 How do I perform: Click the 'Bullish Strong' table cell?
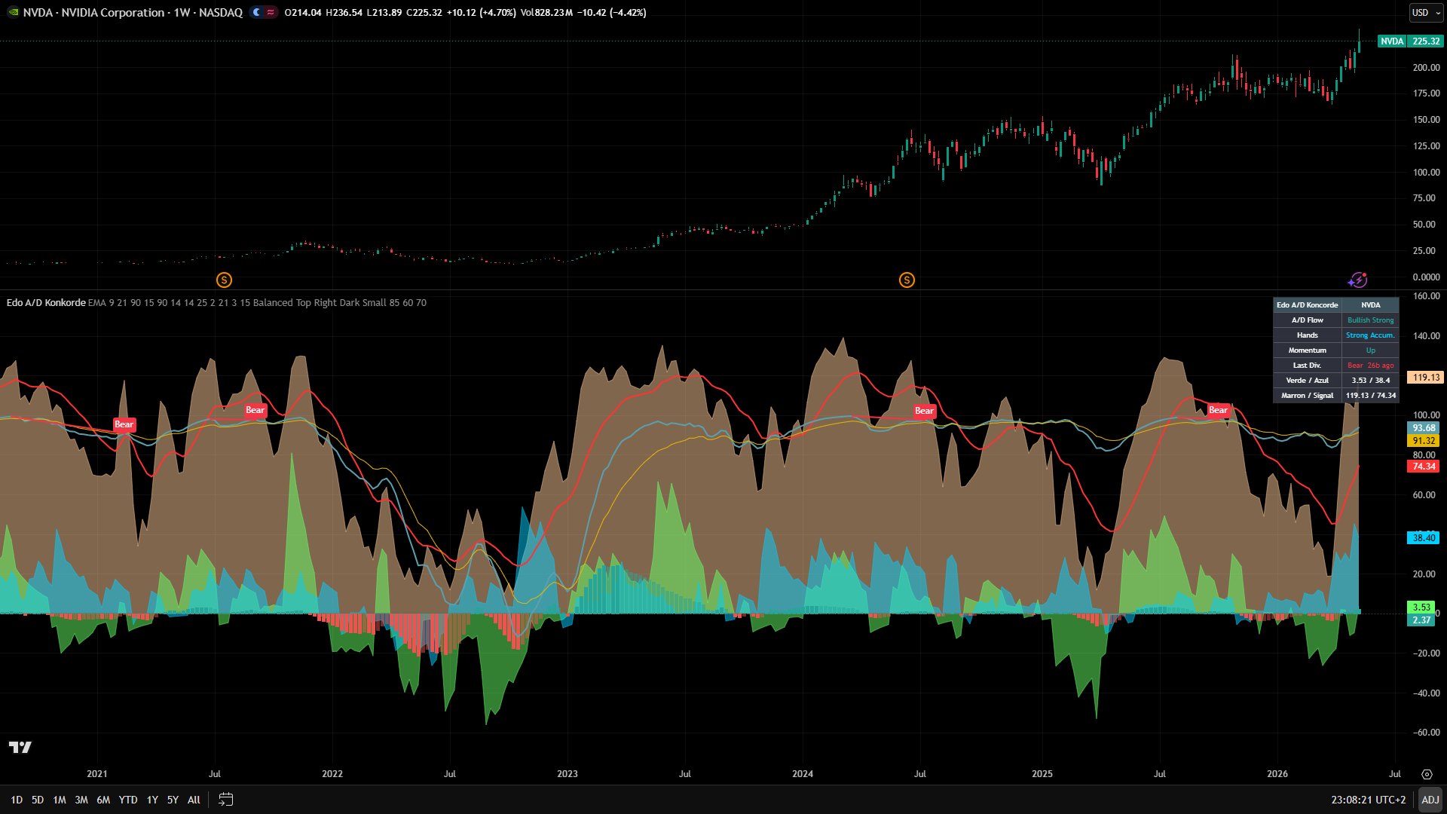(1371, 320)
